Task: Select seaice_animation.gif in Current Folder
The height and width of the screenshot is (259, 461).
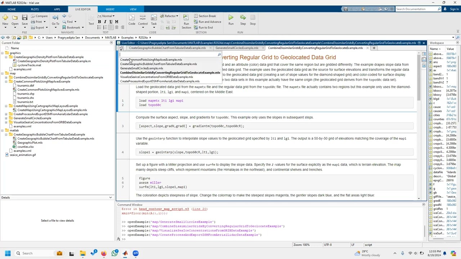Action: (23, 155)
